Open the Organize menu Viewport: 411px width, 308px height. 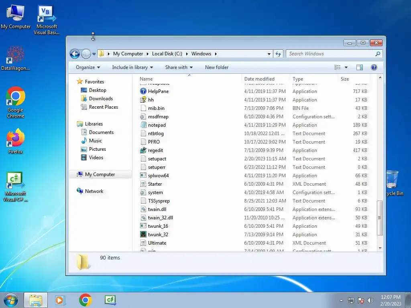tap(88, 67)
